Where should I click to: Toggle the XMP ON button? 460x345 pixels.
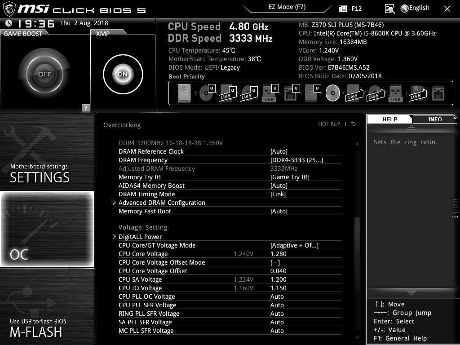[123, 74]
